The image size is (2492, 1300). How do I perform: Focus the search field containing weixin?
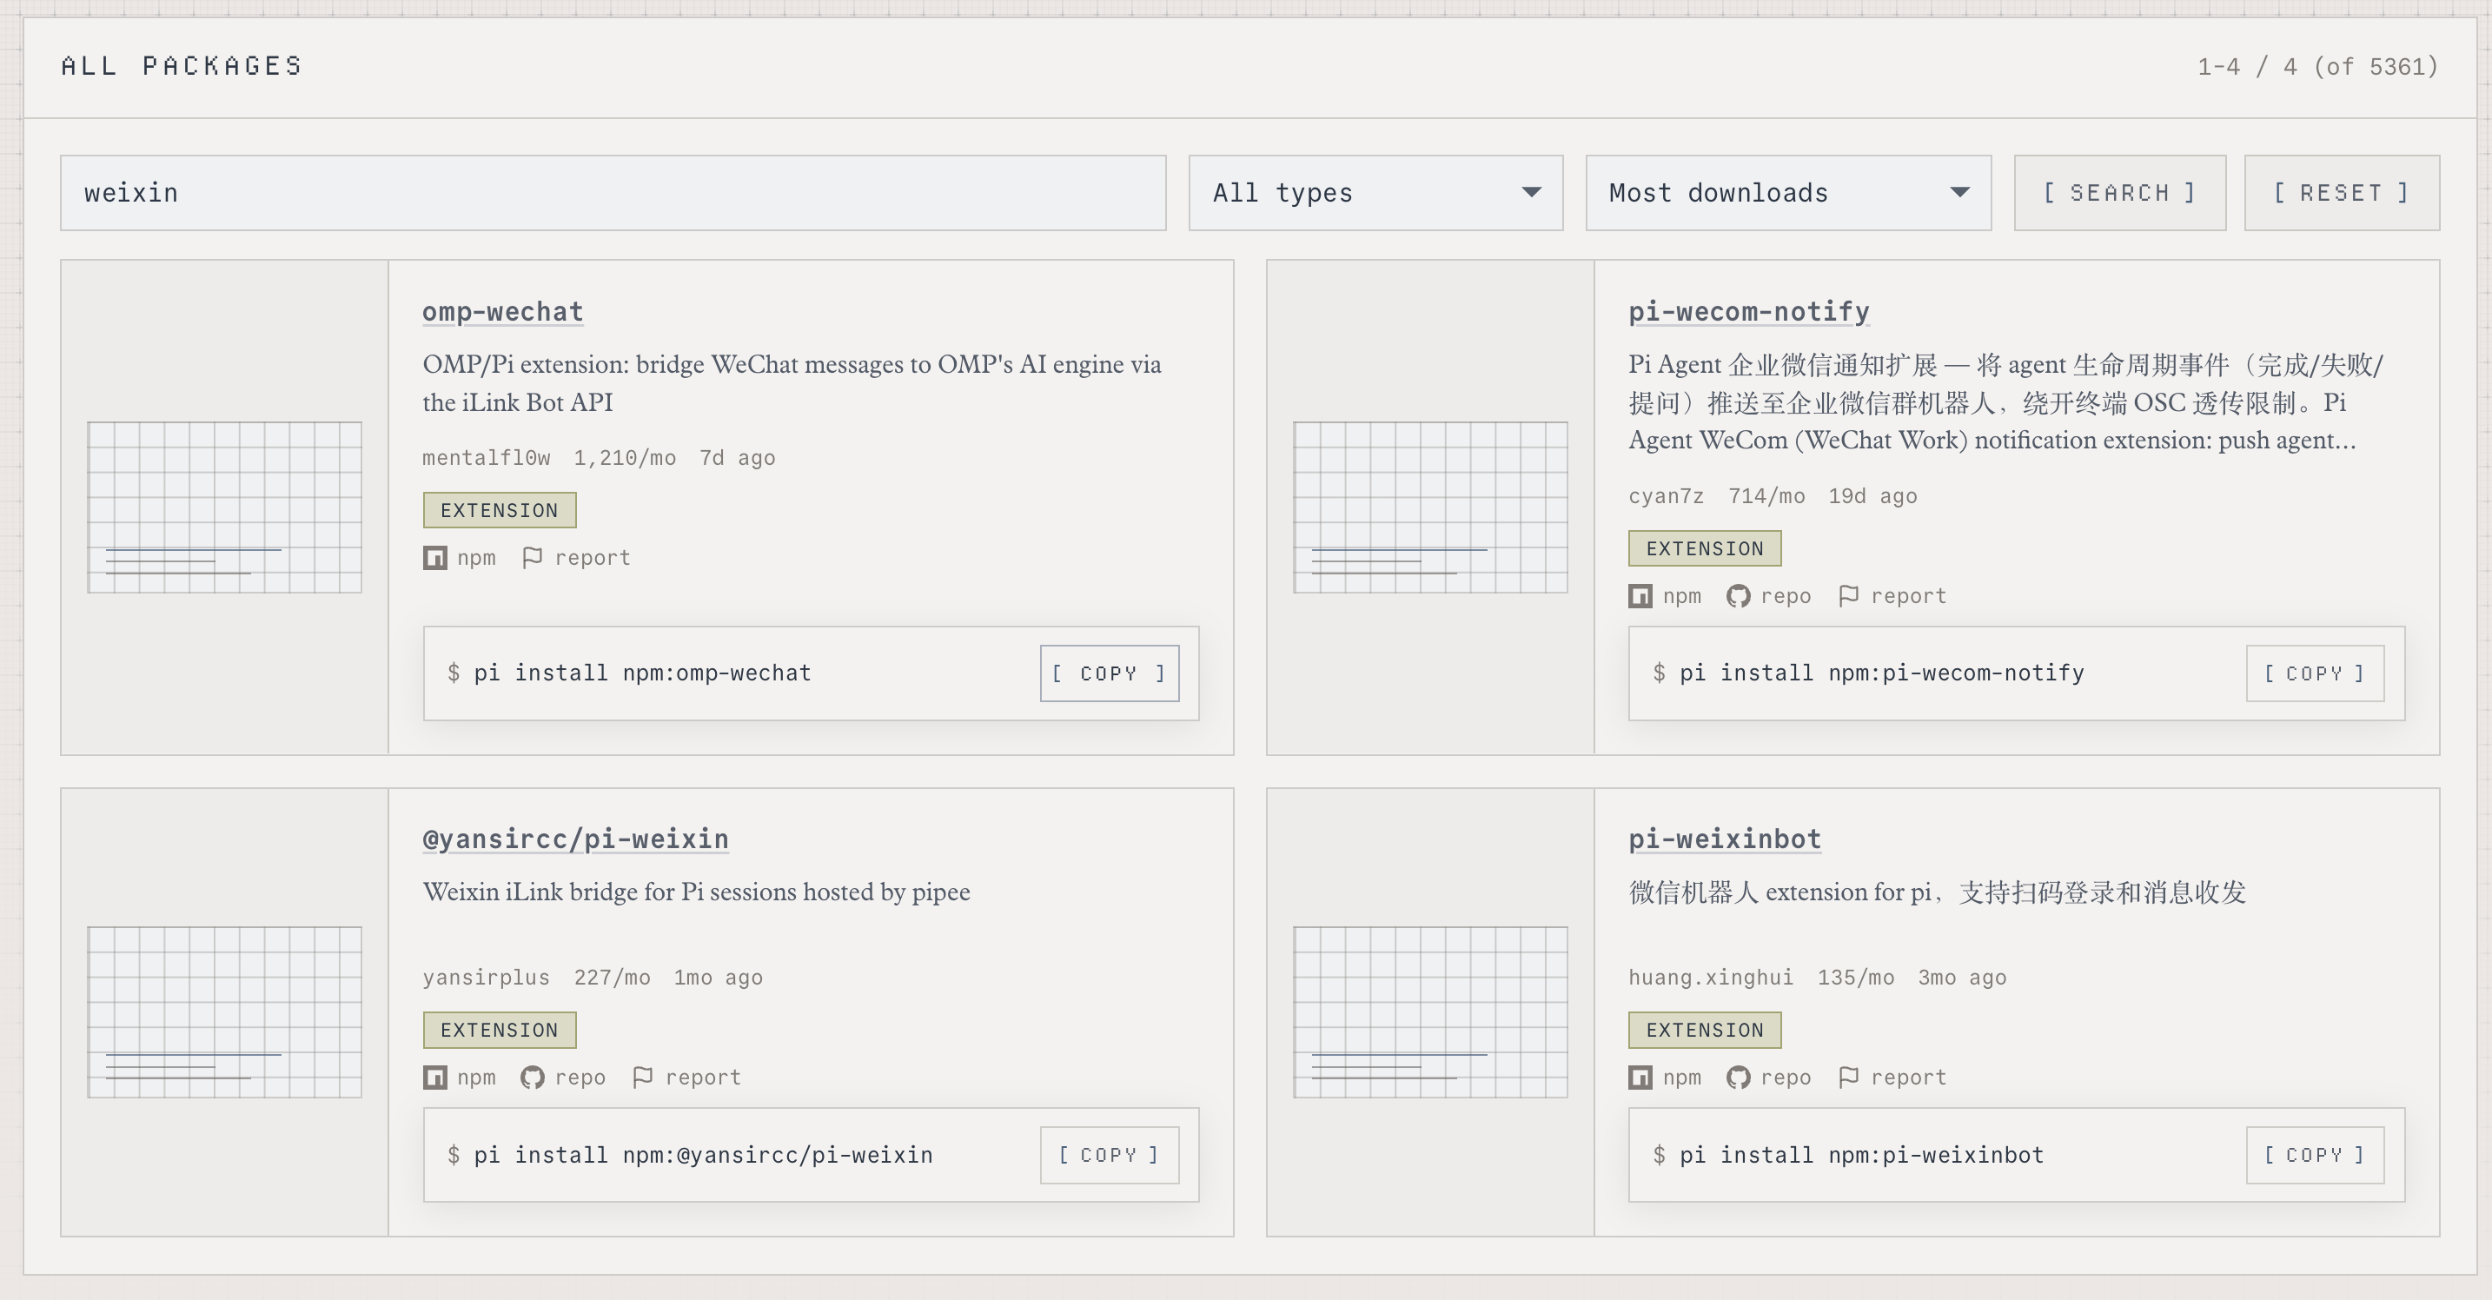[x=613, y=194]
